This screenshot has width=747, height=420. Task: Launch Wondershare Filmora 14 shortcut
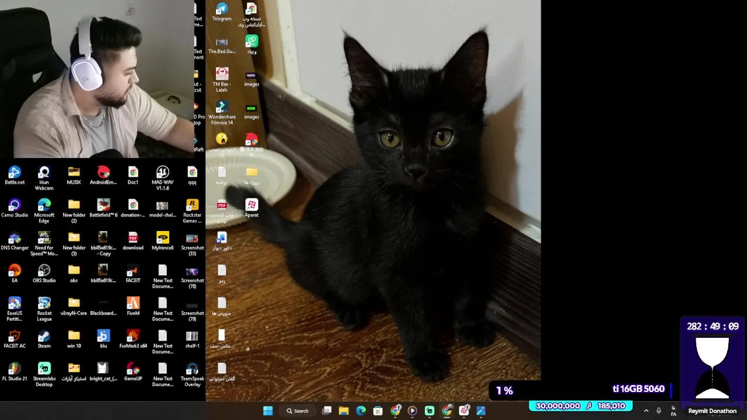coord(222,113)
